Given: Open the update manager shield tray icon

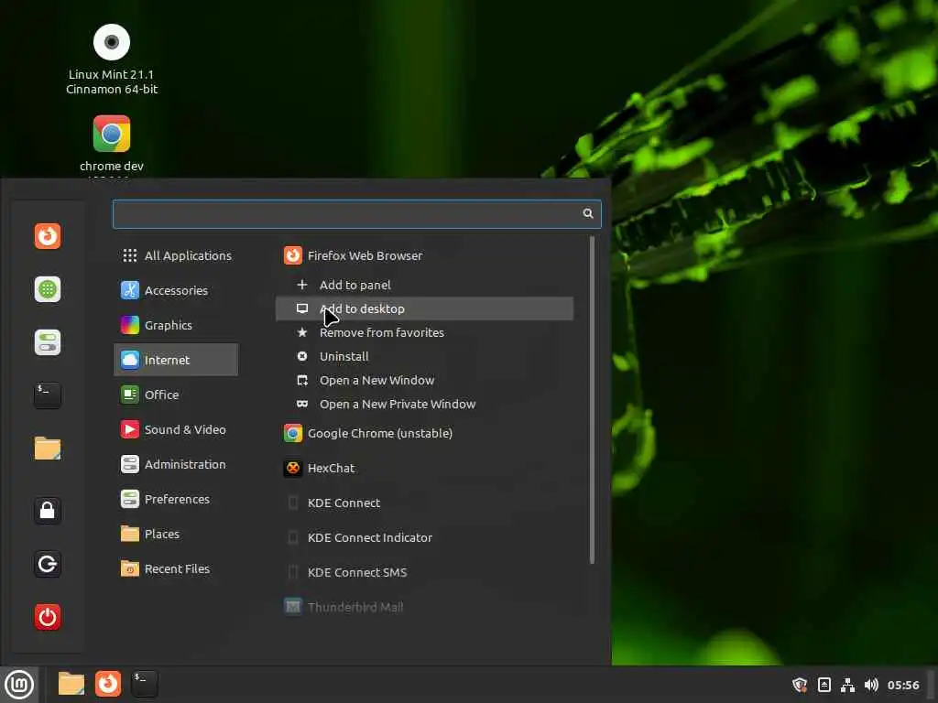Looking at the screenshot, I should (x=800, y=685).
